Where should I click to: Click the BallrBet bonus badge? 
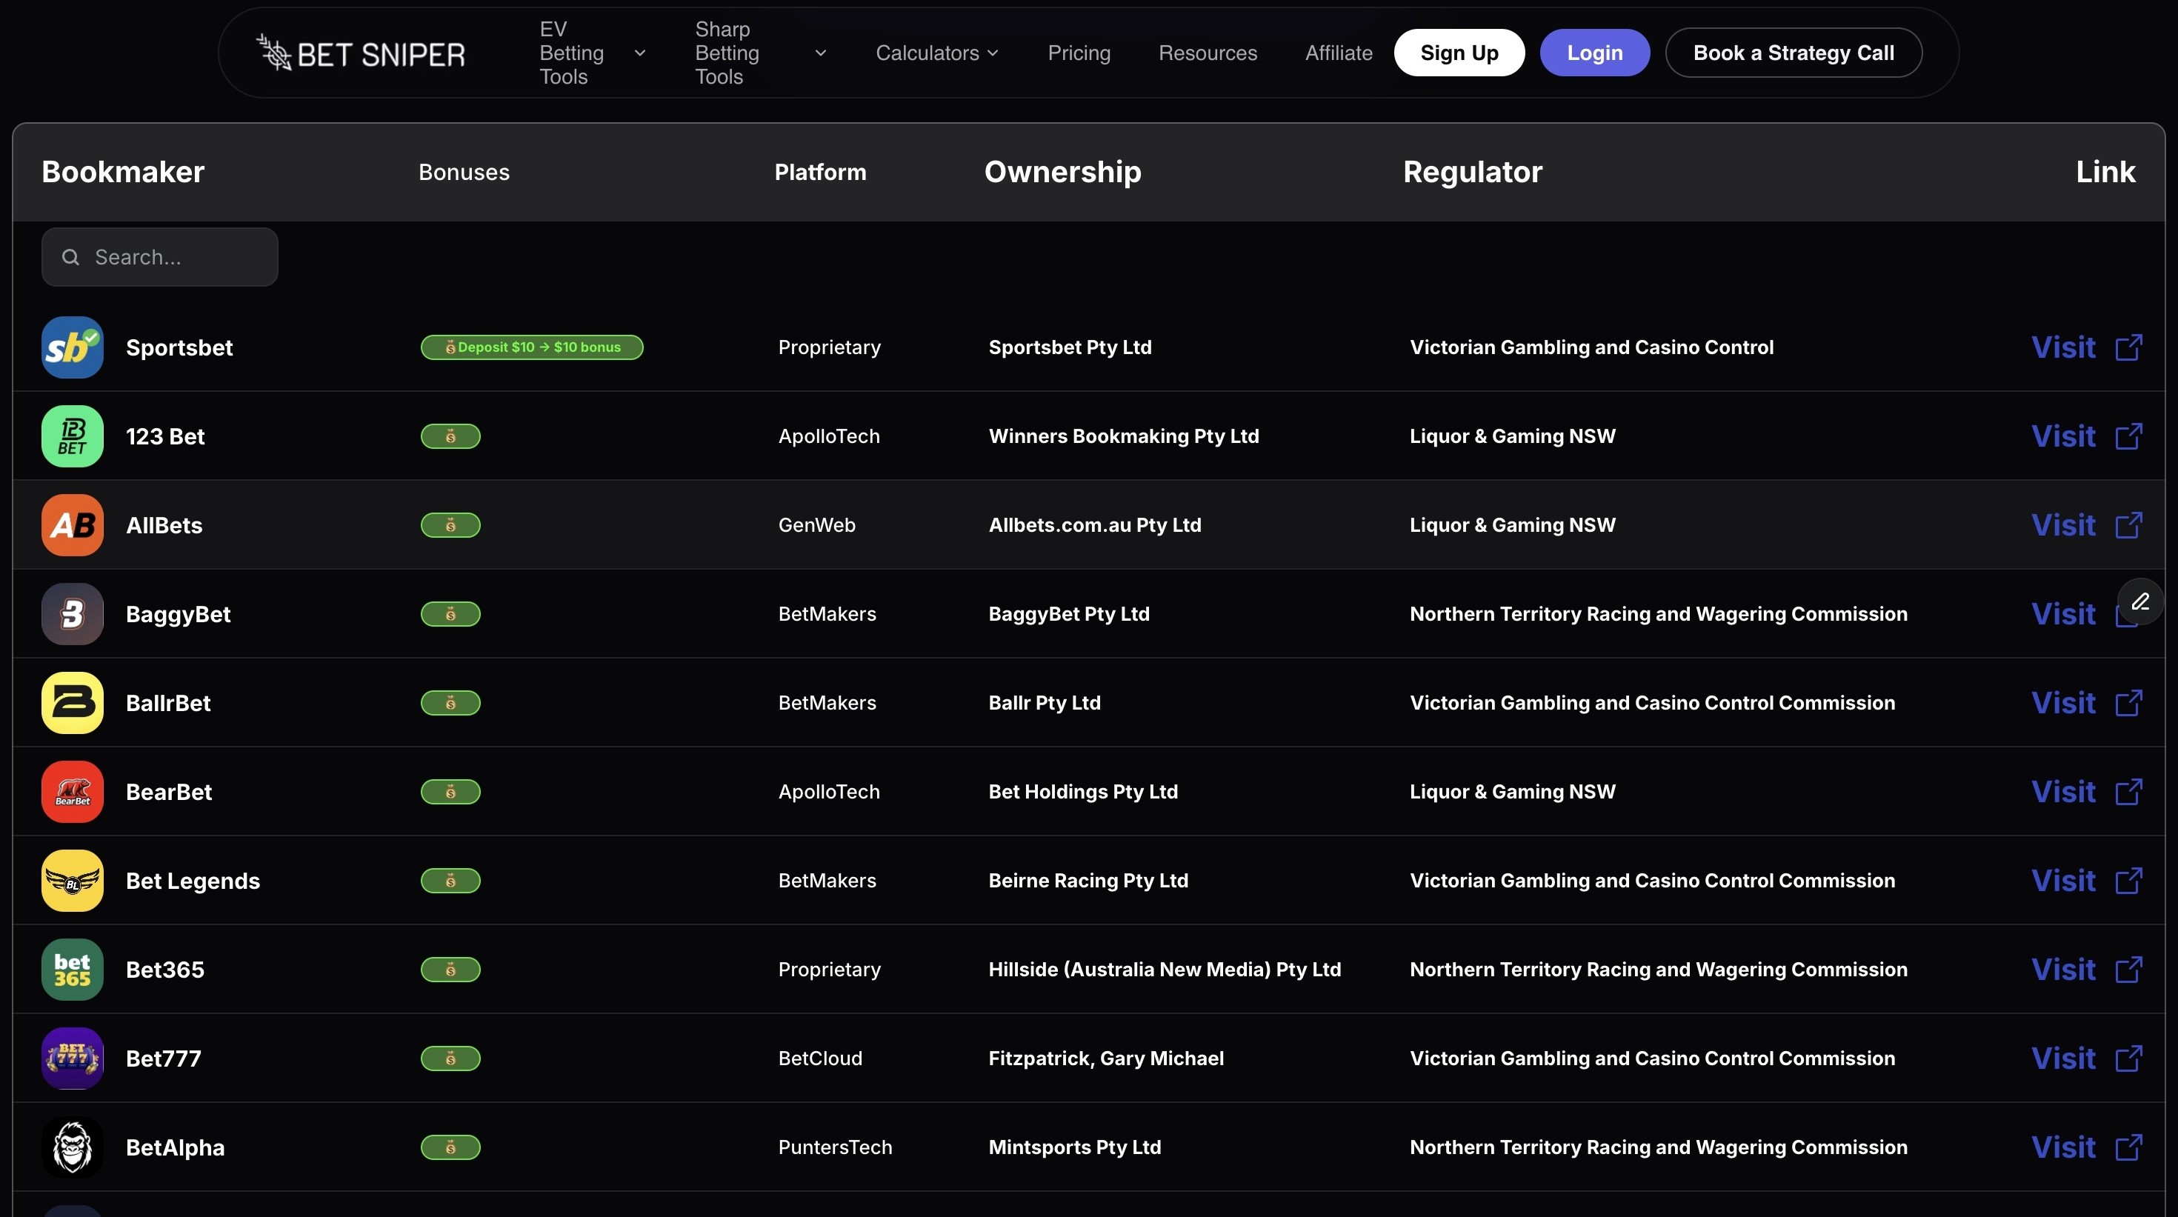click(x=450, y=703)
